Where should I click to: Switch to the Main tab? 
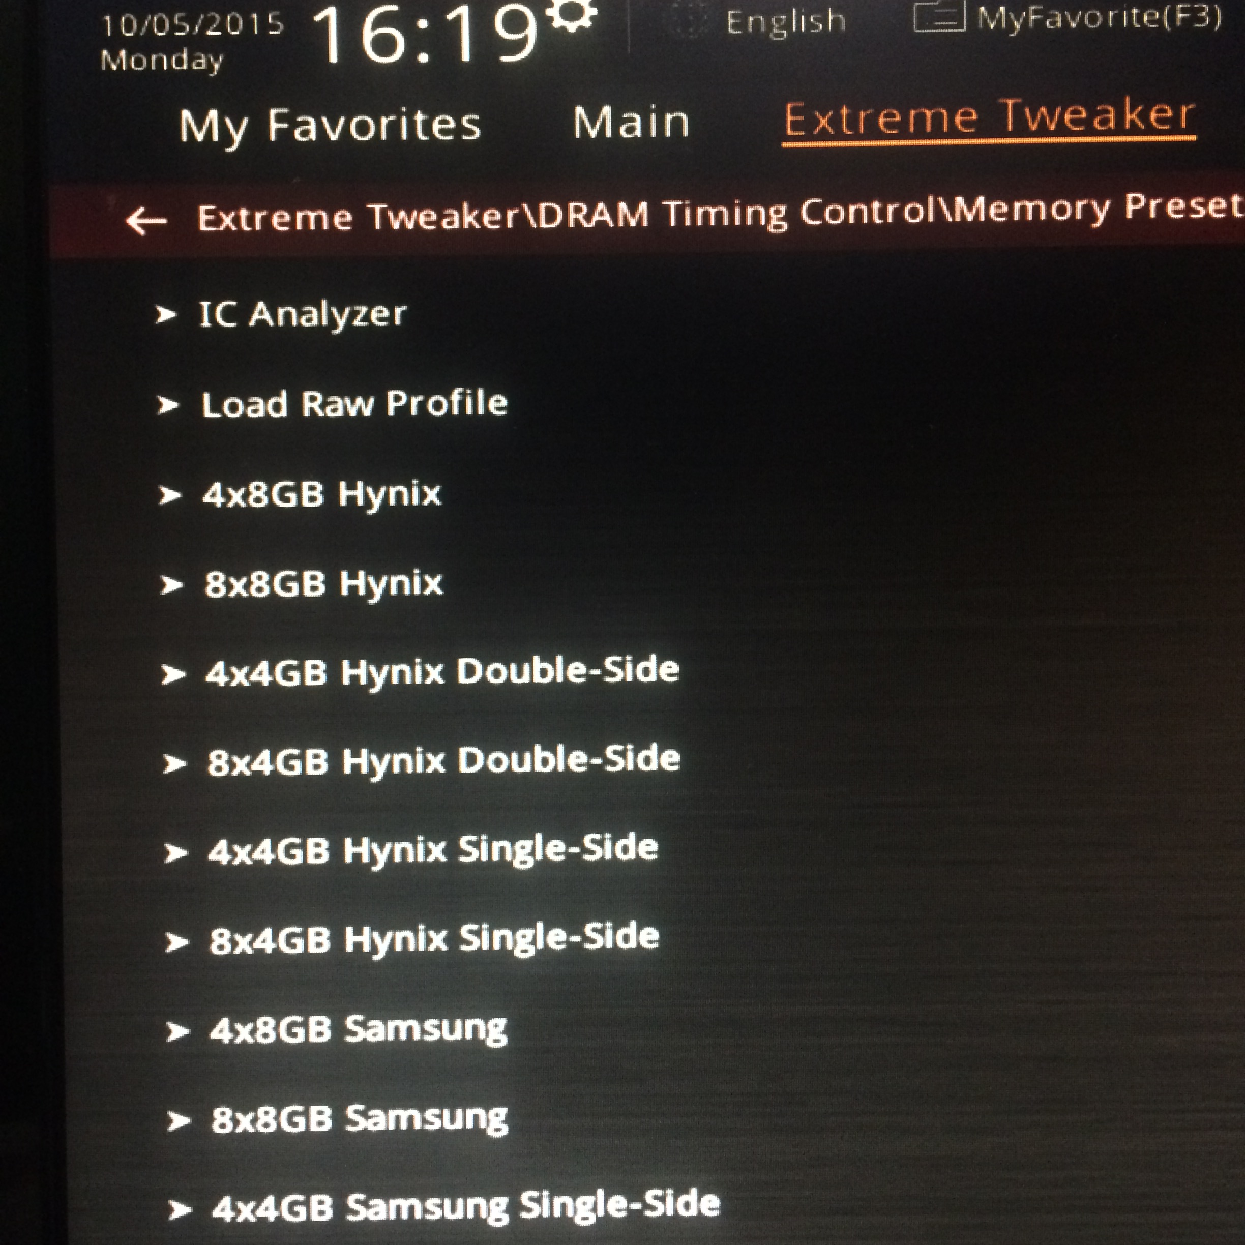tap(631, 123)
